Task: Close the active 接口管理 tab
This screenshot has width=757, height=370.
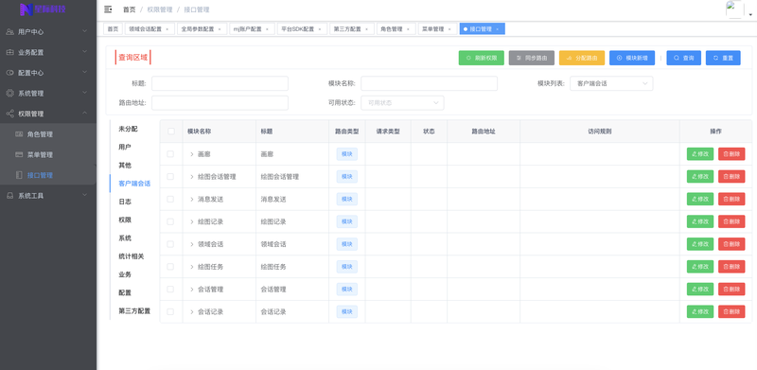Action: 498,29
